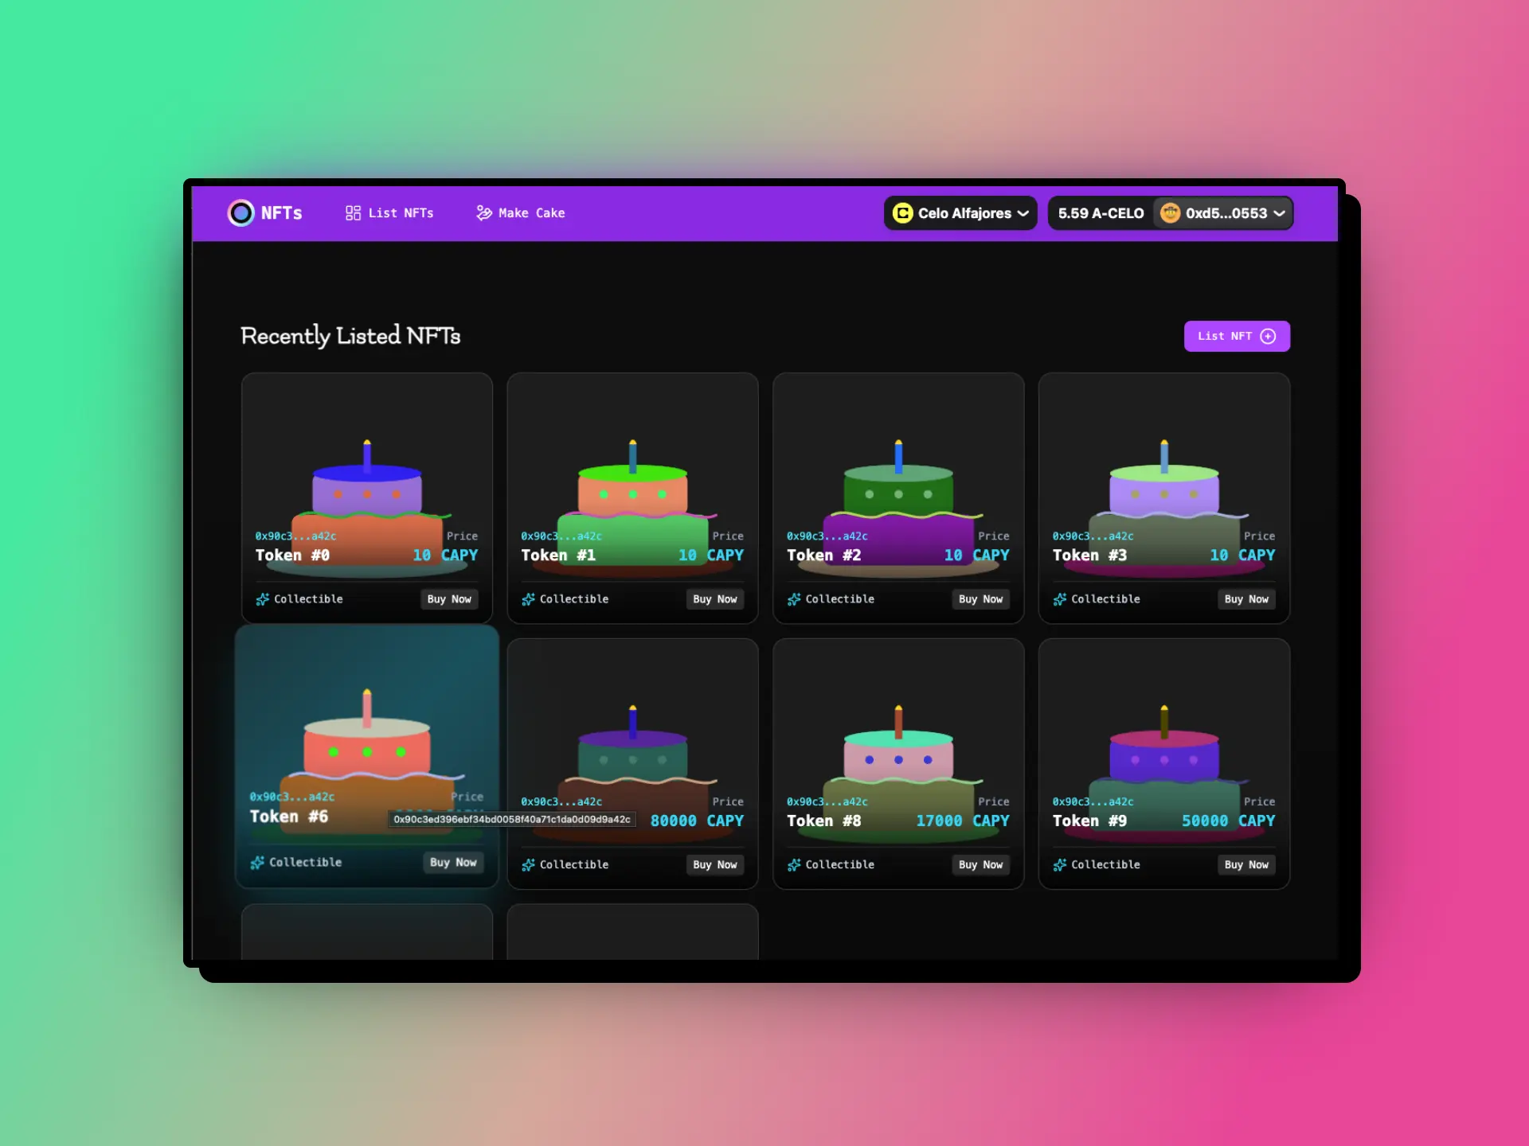
Task: Click the Collectible sparkle icon on Token #0
Action: point(262,599)
